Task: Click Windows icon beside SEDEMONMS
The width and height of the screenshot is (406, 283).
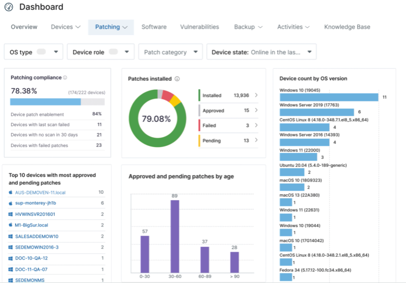Action: coord(10,280)
